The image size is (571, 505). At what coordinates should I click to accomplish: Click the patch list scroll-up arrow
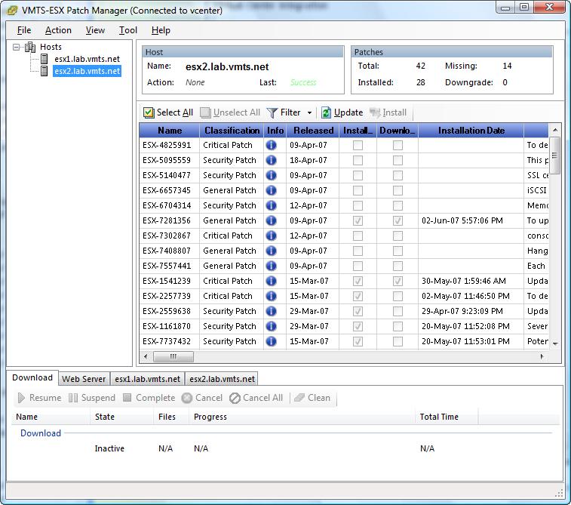click(555, 130)
